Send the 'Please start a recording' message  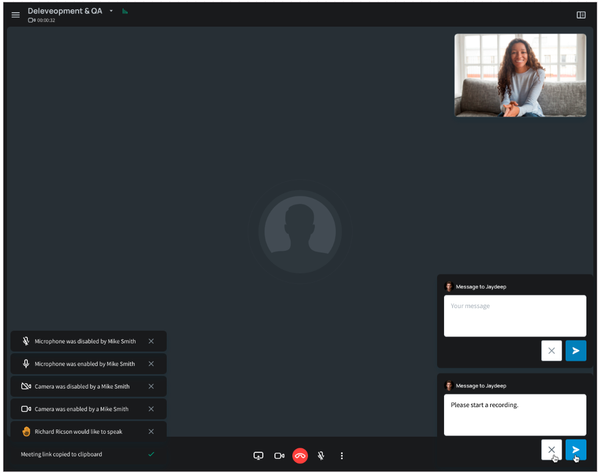(x=575, y=449)
